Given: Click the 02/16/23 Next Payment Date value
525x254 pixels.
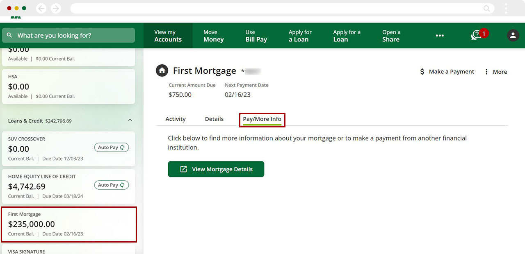Looking at the screenshot, I should [x=237, y=95].
